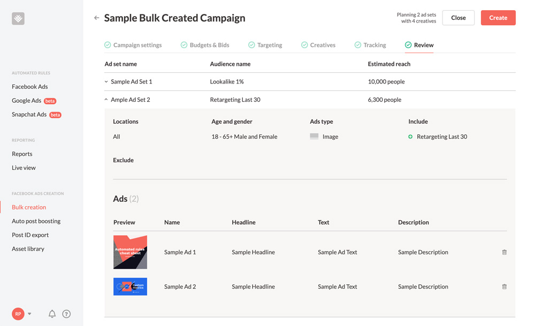Viewport: 535px width, 326px height.
Task: Collapse the Ample Ad Set 2 row
Action: (x=106, y=100)
